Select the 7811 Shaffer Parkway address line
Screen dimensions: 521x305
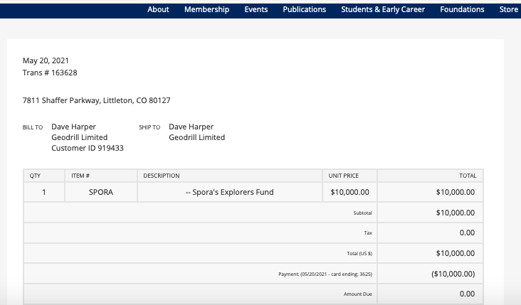[96, 100]
